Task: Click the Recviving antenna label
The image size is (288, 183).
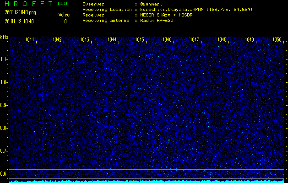Action: pos(106,21)
